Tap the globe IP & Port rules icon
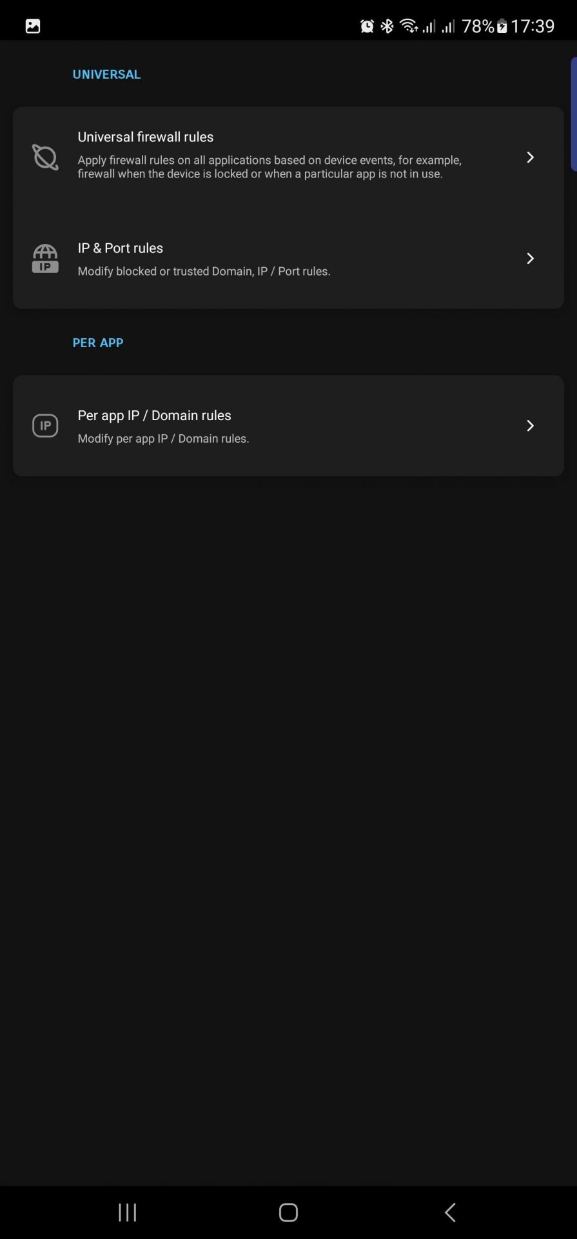Viewport: 577px width, 1239px height. (45, 258)
